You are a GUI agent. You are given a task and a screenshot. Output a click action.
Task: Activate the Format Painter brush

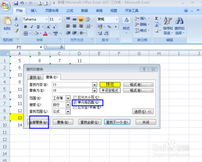16,30
